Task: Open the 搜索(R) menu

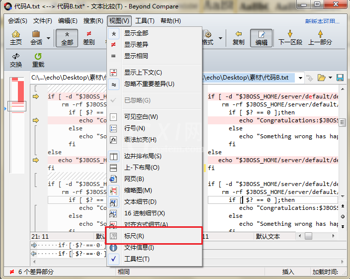Action: click(93, 21)
